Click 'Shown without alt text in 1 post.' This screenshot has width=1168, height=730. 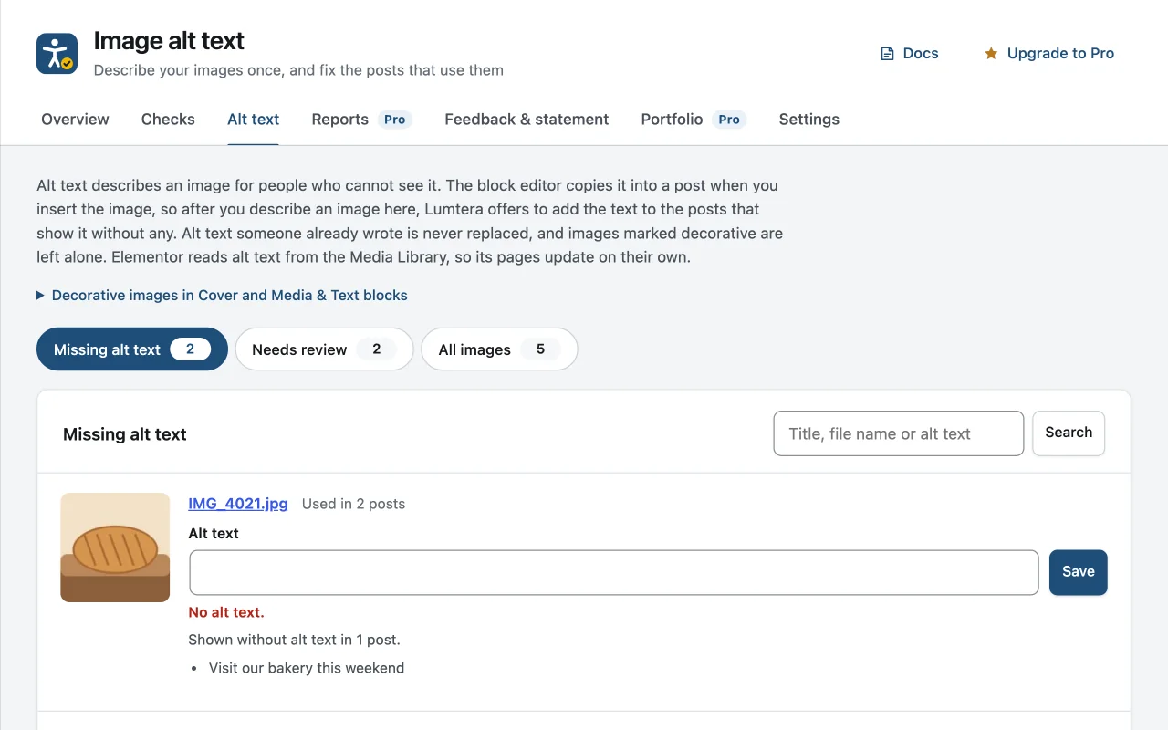(x=294, y=640)
